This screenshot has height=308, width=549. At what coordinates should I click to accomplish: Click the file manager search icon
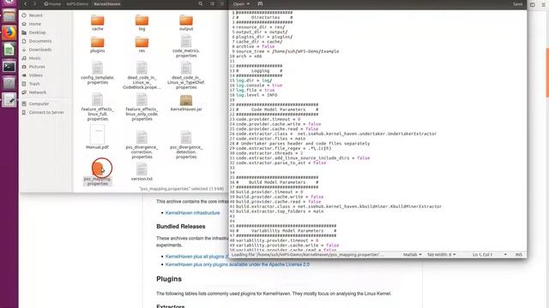pyautogui.click(x=201, y=3)
